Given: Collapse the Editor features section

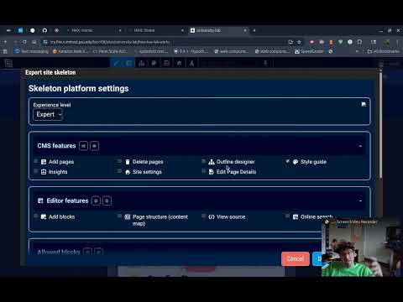Looking at the screenshot, I should [360, 200].
